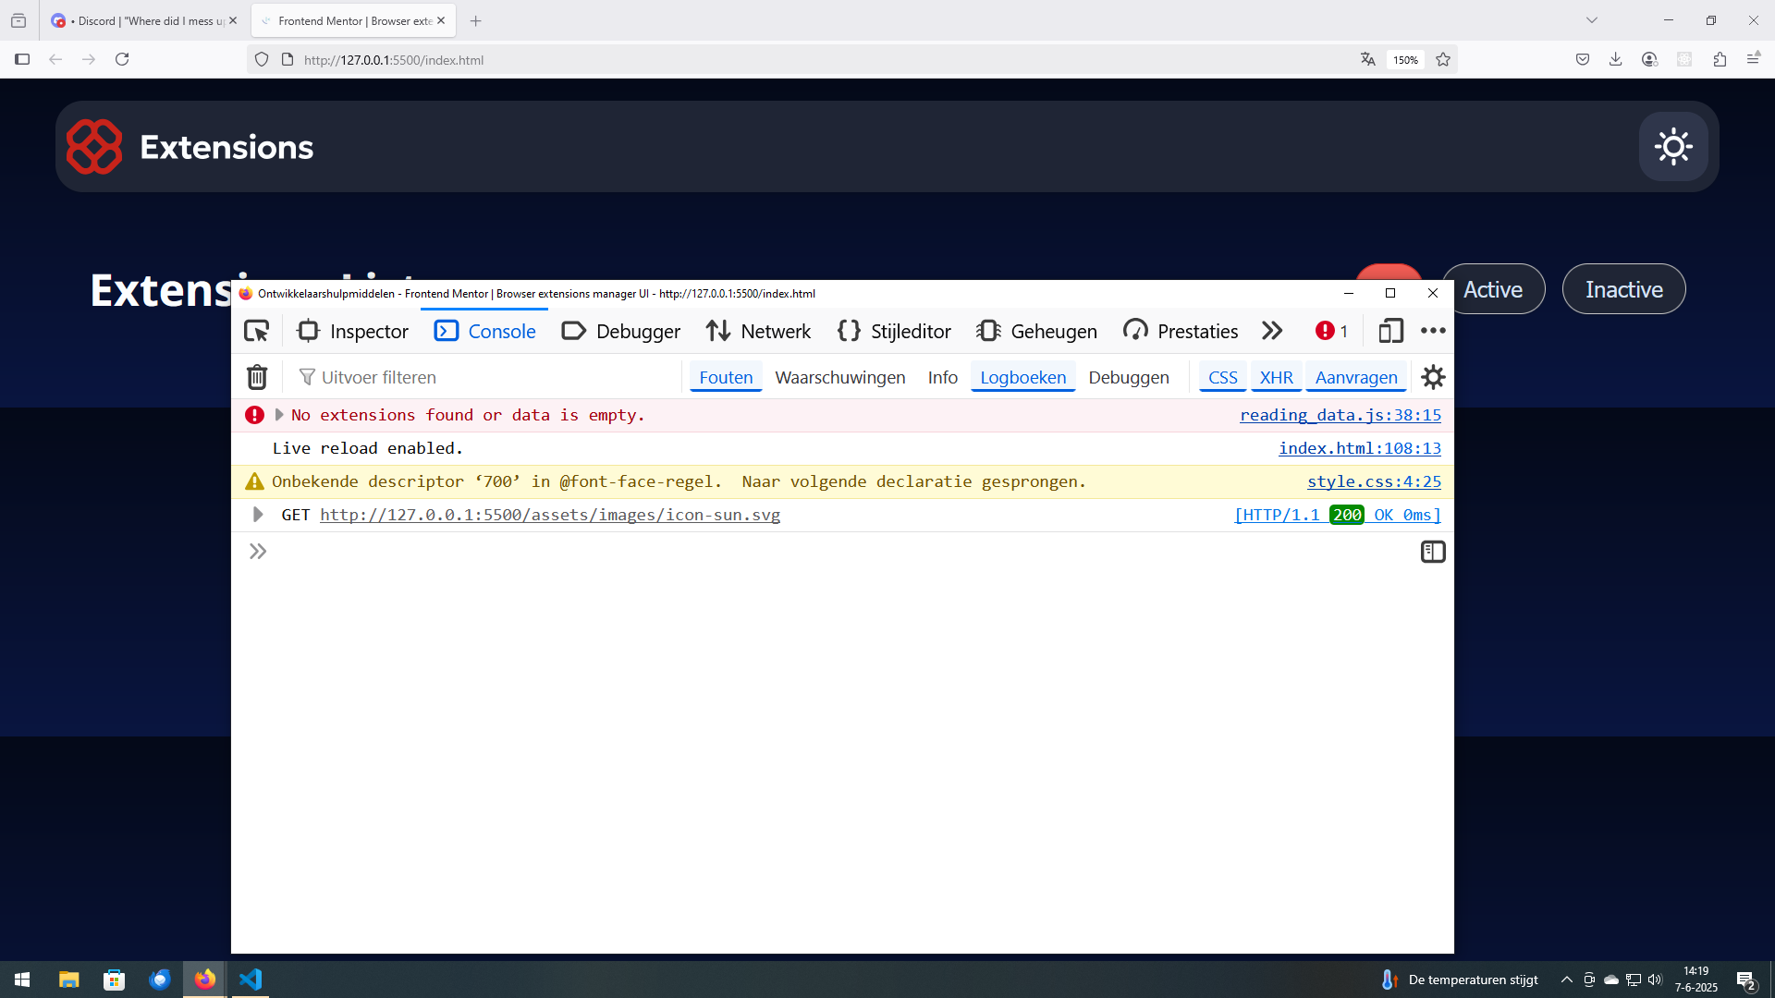This screenshot has height=998, width=1775.
Task: Click red error count indicator
Action: [x=1331, y=331]
